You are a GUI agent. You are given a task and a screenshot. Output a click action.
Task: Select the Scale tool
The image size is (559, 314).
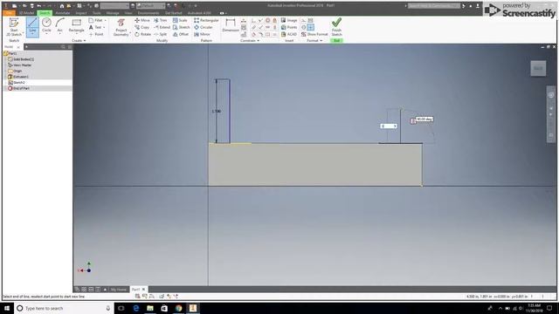point(180,20)
